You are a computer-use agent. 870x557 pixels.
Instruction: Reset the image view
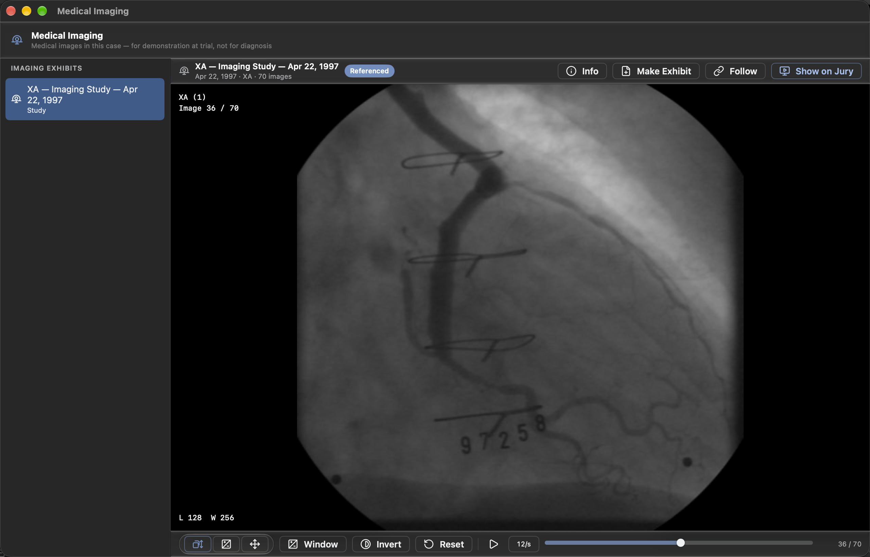[444, 544]
